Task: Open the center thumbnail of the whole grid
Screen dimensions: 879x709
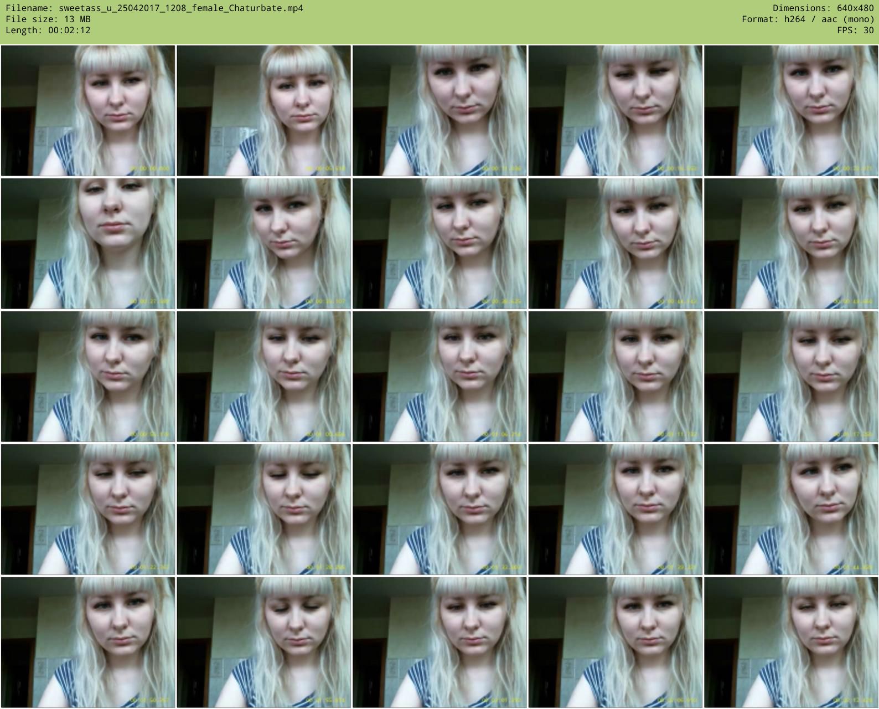Action: 439,377
